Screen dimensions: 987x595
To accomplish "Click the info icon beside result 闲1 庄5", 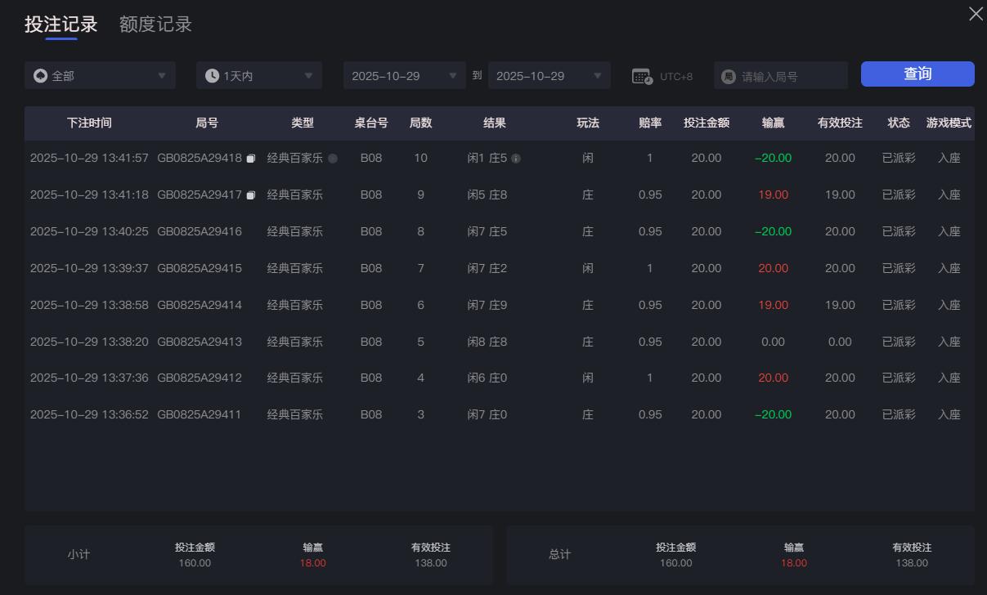I will click(x=516, y=158).
